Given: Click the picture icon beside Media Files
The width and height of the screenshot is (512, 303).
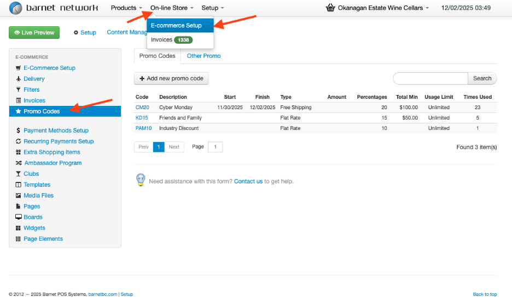Looking at the screenshot, I should (x=18, y=195).
